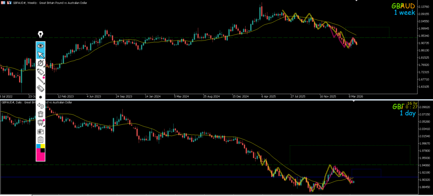This screenshot has height=196, width=433.
Task: Toggle the crossed-out circle tool
Action: (41, 63)
